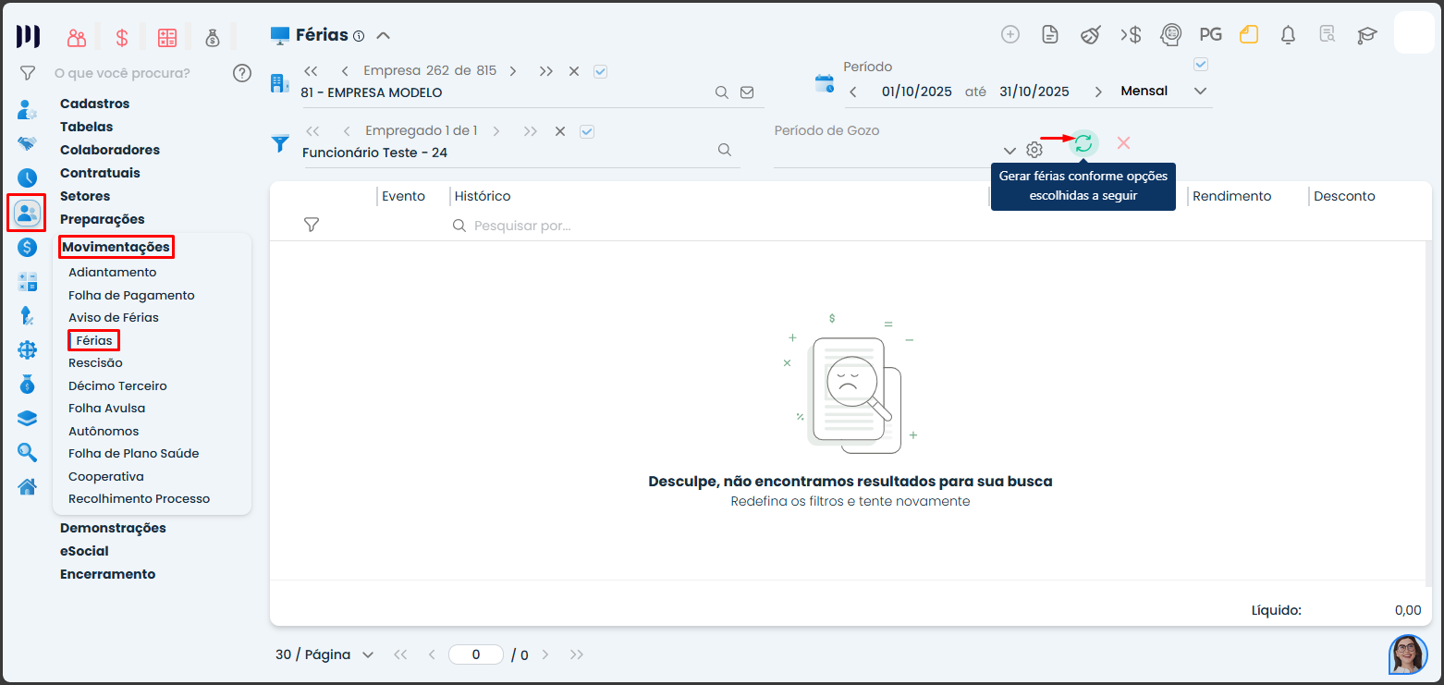The width and height of the screenshot is (1444, 685).
Task: Click the search magnifier beside EMPRESA MODELO
Action: [x=722, y=92]
